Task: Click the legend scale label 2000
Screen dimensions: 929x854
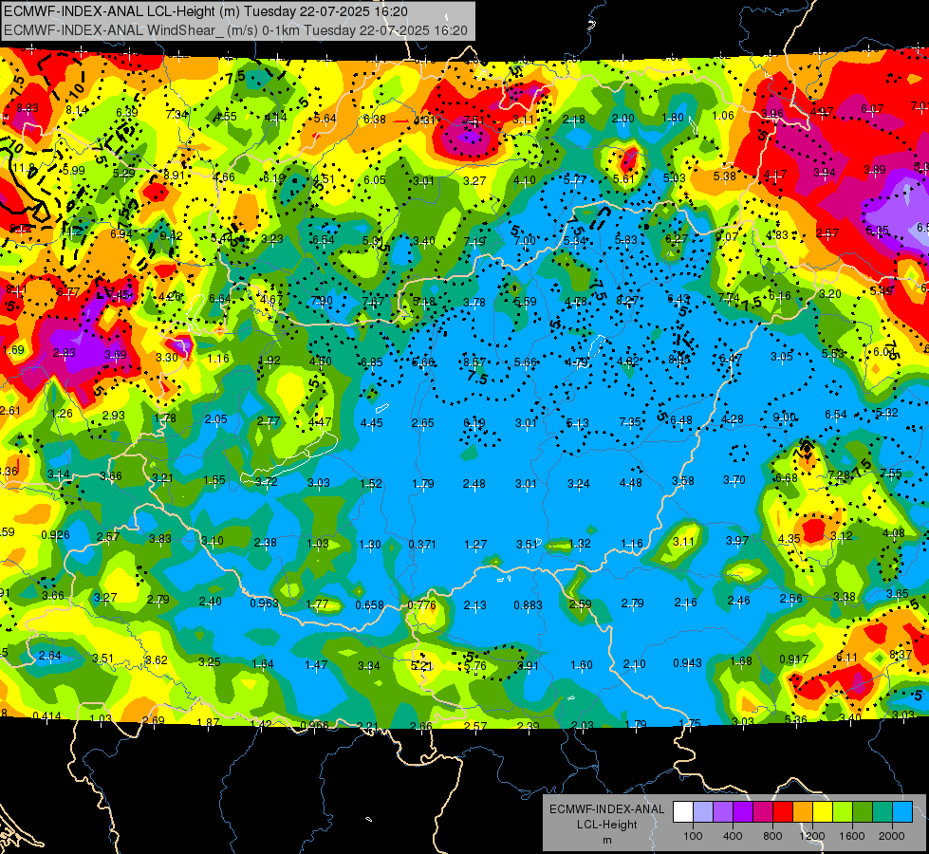Action: pyautogui.click(x=892, y=836)
